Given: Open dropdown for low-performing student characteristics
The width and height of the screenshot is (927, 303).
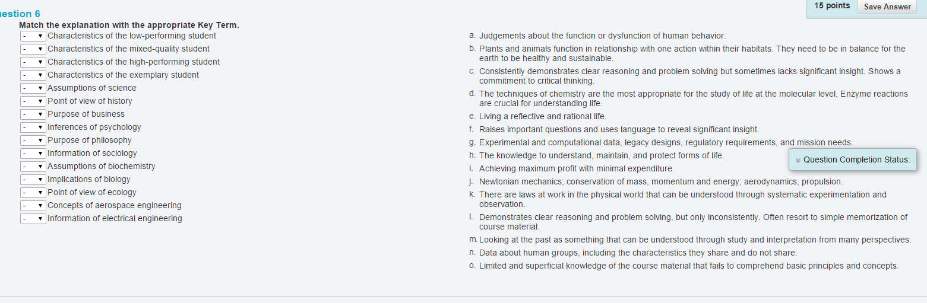Looking at the screenshot, I should 33,36.
